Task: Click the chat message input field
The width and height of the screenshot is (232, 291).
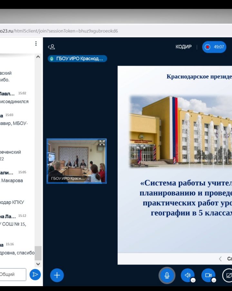Action: [x=12, y=275]
